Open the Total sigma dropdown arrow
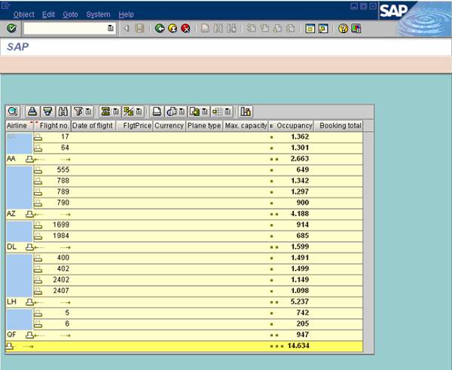 pyautogui.click(x=115, y=112)
